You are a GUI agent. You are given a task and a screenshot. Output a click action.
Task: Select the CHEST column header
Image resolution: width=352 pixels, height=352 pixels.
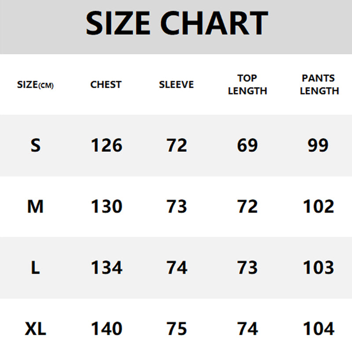[106, 84]
